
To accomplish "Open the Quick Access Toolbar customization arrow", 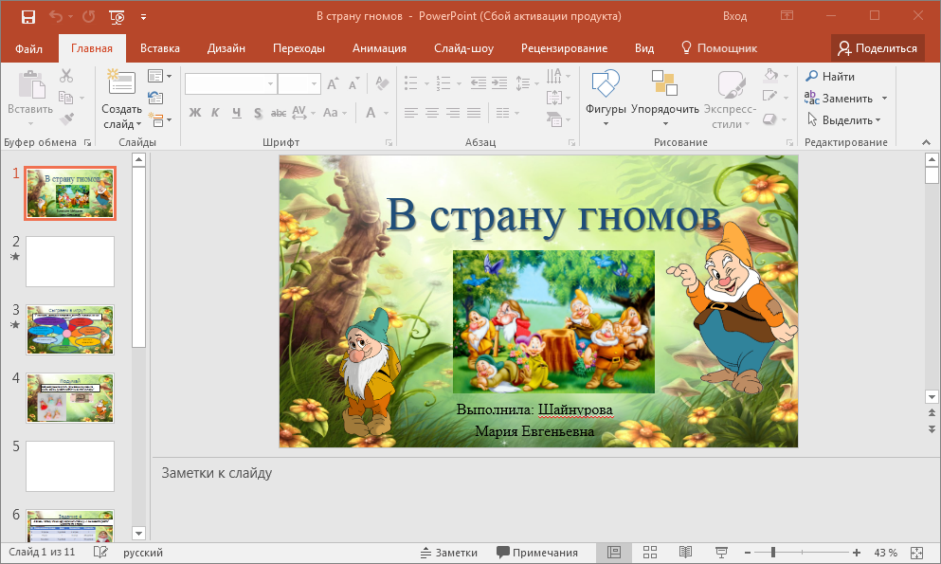I will click(143, 17).
